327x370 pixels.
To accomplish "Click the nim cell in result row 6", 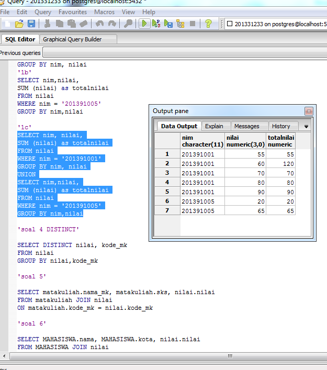I will coord(202,201).
